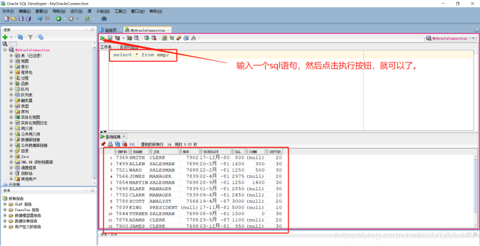
Task: Click the delete row icon in query result toolbar
Action: [x=124, y=144]
